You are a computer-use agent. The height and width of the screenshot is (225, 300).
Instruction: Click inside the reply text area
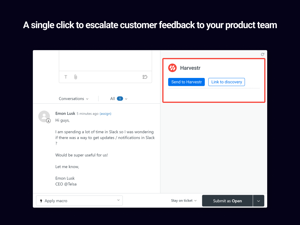point(105,60)
